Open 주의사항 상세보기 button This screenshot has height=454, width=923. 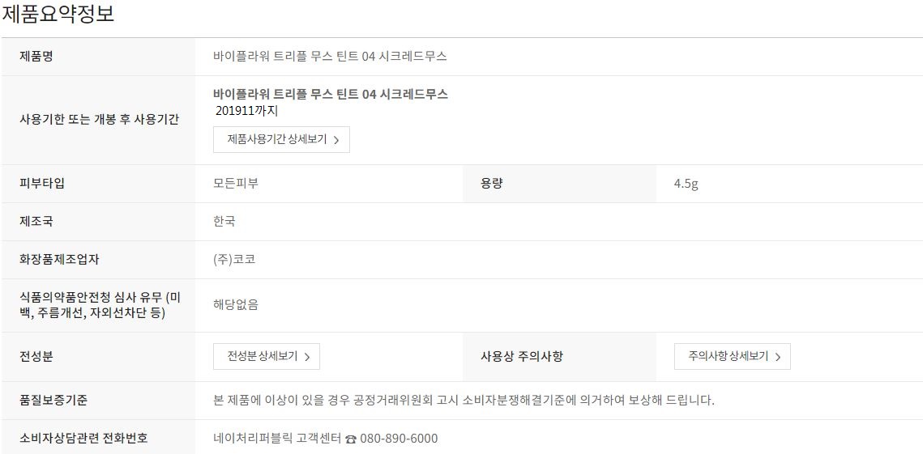732,356
